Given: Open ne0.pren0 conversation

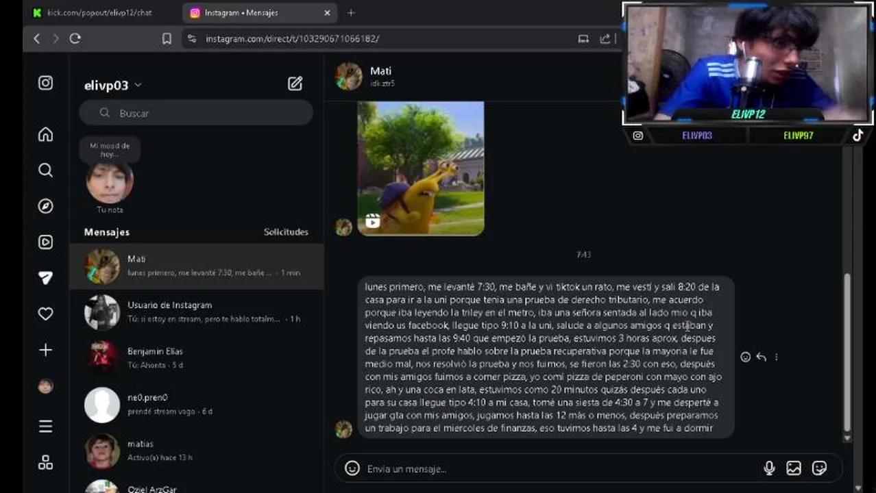Looking at the screenshot, I should pyautogui.click(x=197, y=405).
